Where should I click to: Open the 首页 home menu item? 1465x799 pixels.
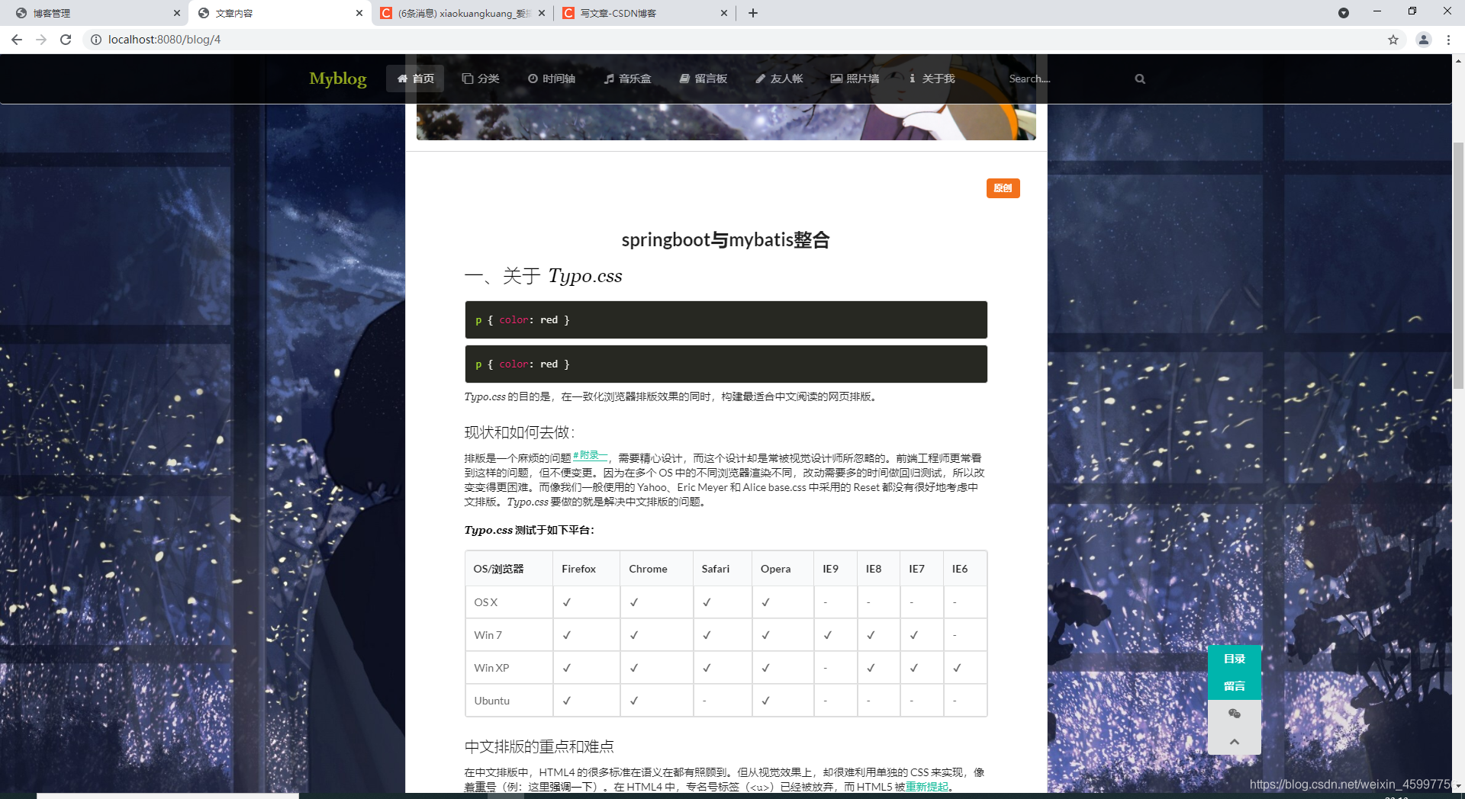[415, 79]
